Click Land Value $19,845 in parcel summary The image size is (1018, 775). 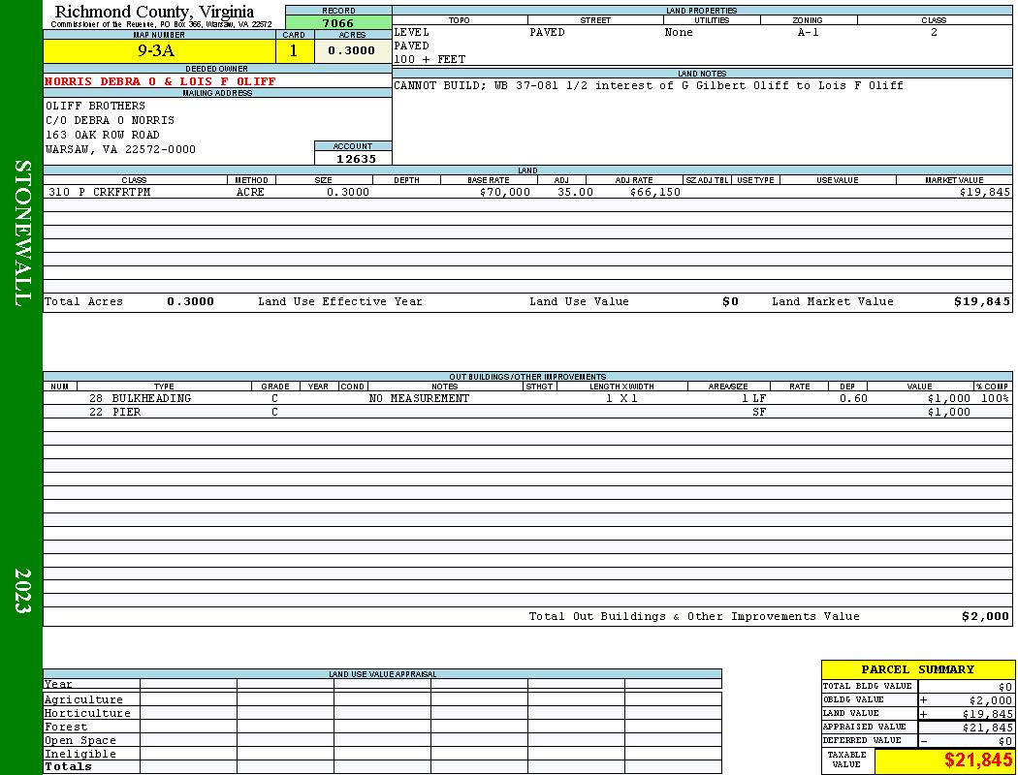[987, 714]
